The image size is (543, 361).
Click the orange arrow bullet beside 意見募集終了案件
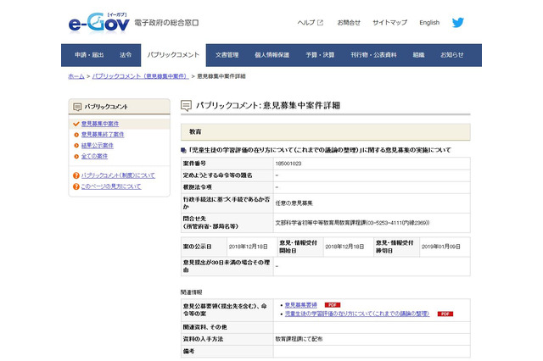tap(76, 135)
